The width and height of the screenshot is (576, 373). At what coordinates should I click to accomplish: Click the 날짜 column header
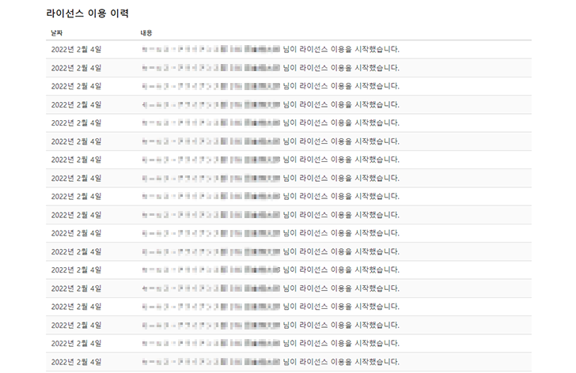tap(56, 33)
